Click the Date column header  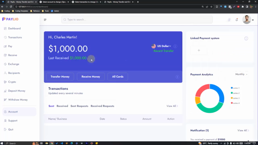(x=102, y=119)
